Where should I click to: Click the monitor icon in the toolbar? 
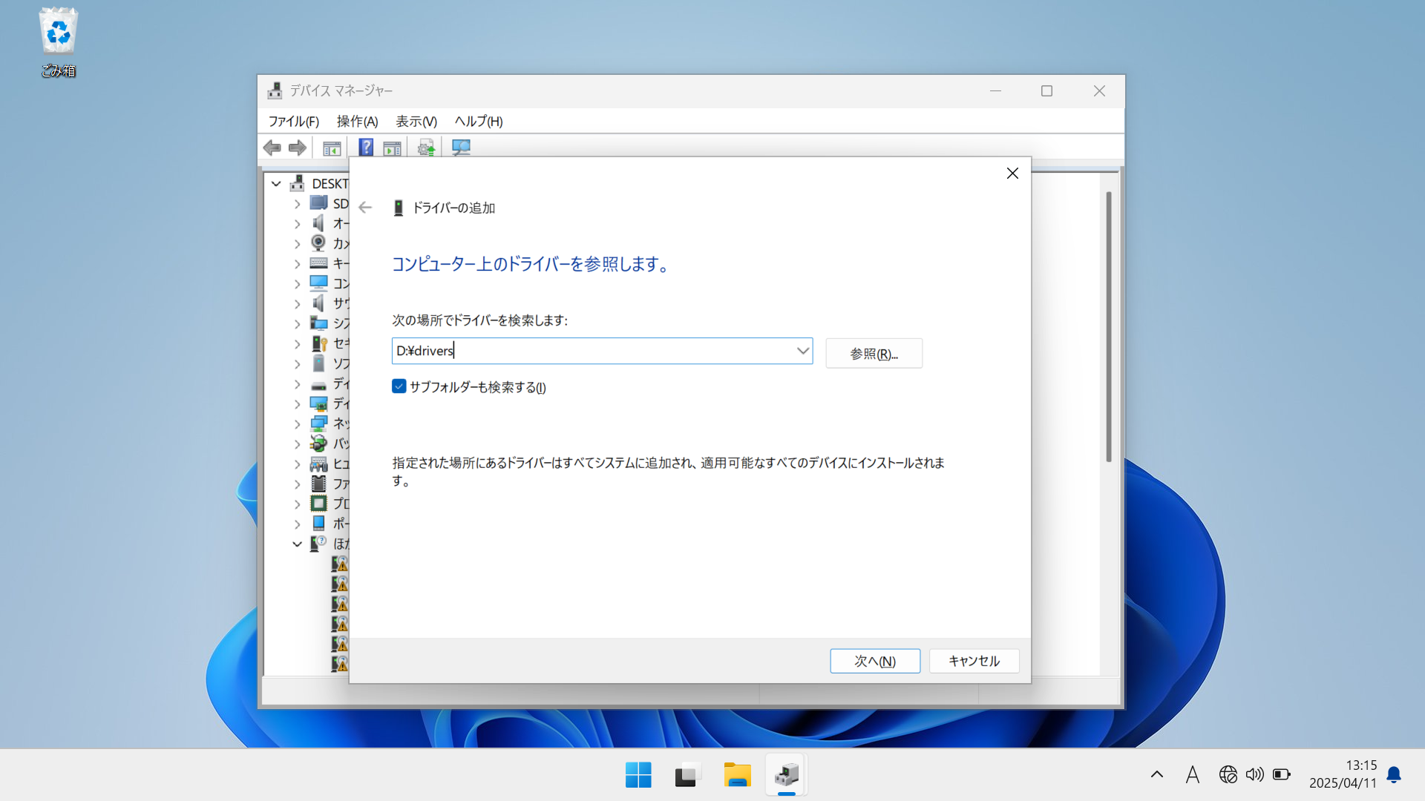coord(461,148)
